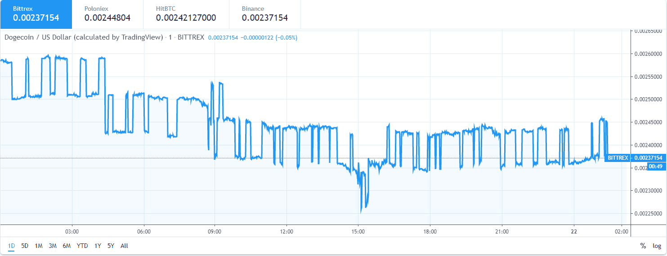667x256 pixels.
Task: Click the 0.00255000 price axis label
Action: click(649, 76)
